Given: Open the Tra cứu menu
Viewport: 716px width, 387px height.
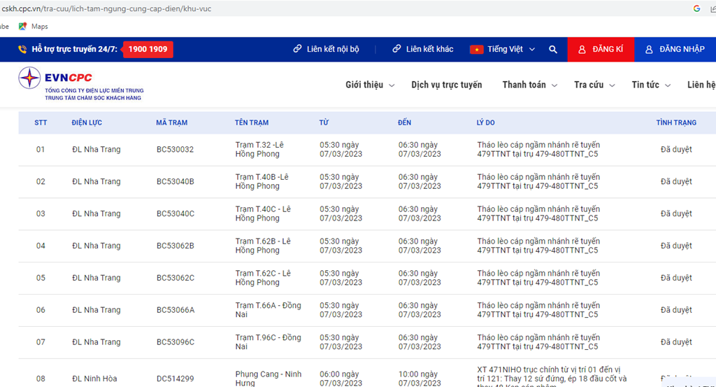Looking at the screenshot, I should point(594,85).
